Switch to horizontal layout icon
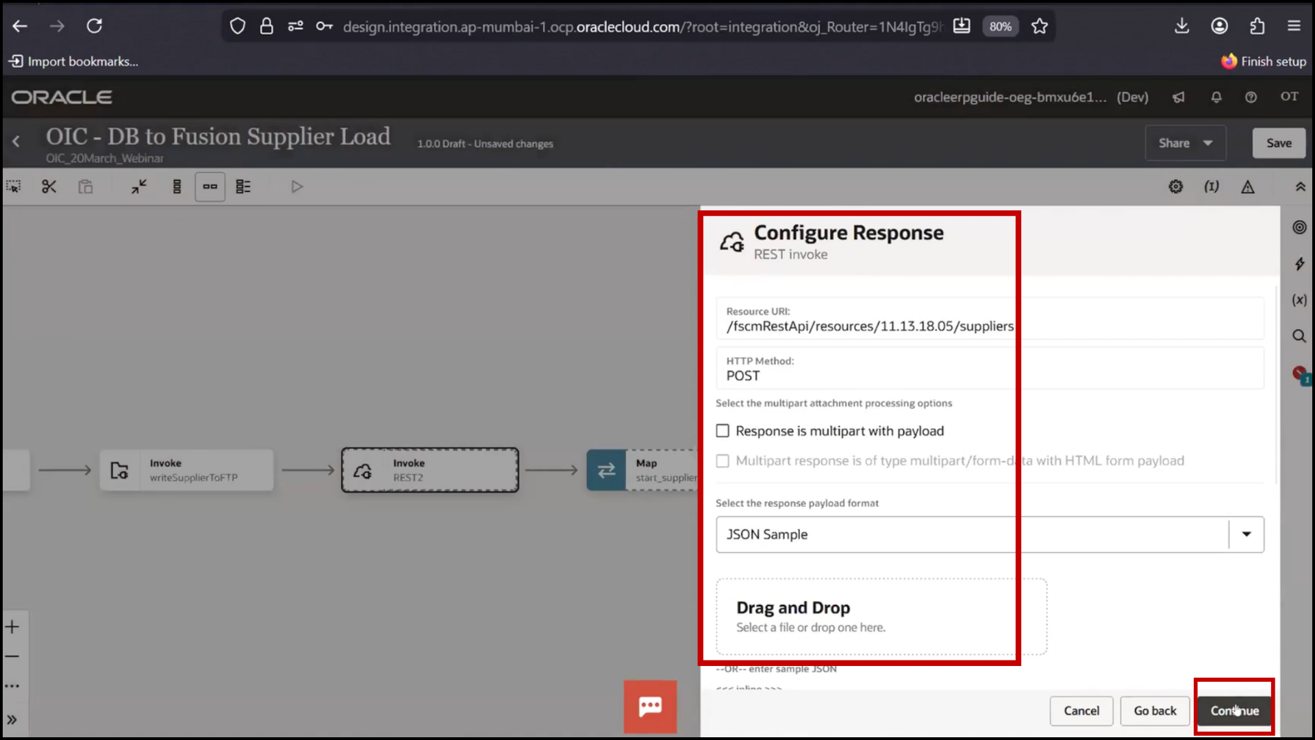 coord(210,186)
